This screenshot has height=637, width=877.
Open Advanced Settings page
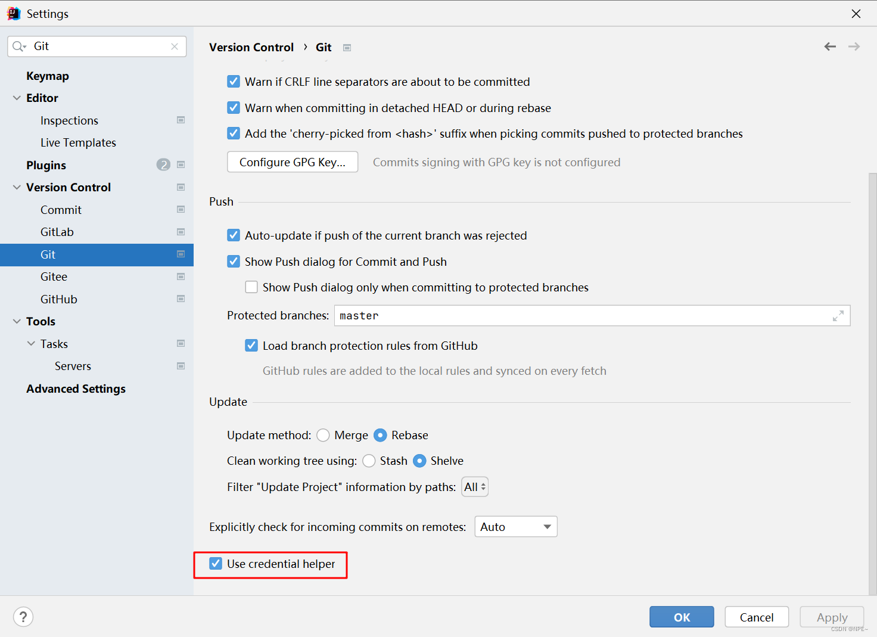(76, 389)
